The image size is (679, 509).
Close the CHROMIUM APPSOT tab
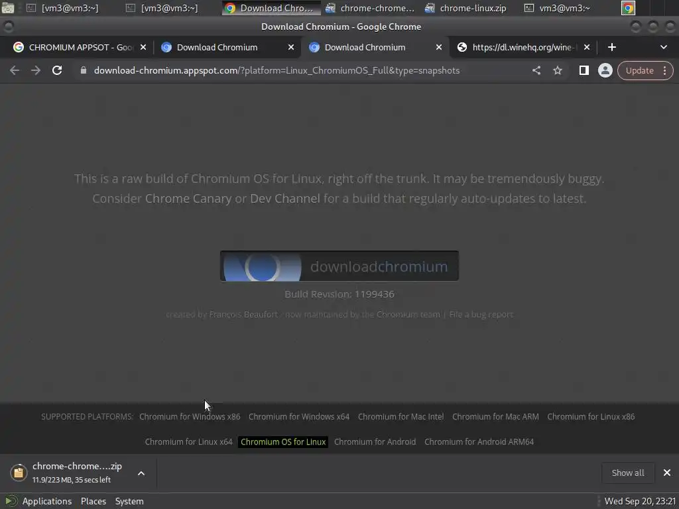pyautogui.click(x=143, y=47)
